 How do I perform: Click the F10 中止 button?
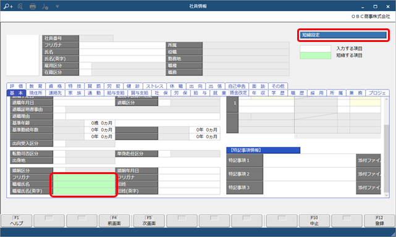[314, 221]
